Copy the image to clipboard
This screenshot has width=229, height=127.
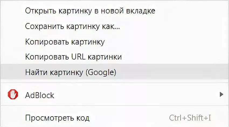65,42
